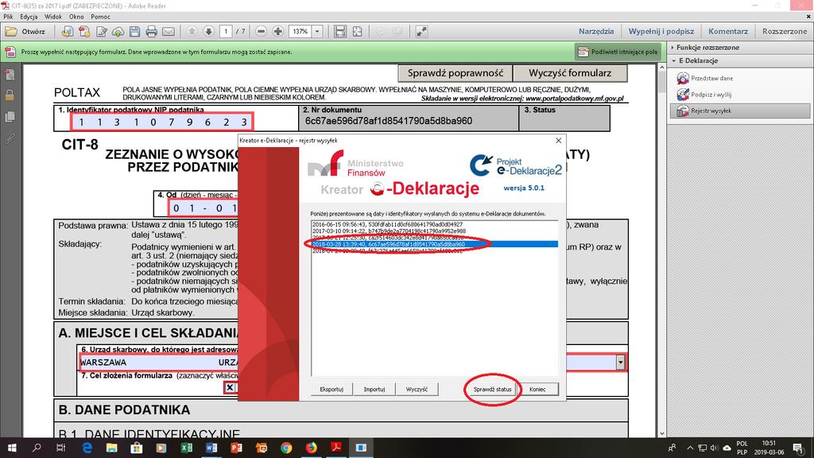
Task: Open the Edycja menu
Action: [x=29, y=17]
